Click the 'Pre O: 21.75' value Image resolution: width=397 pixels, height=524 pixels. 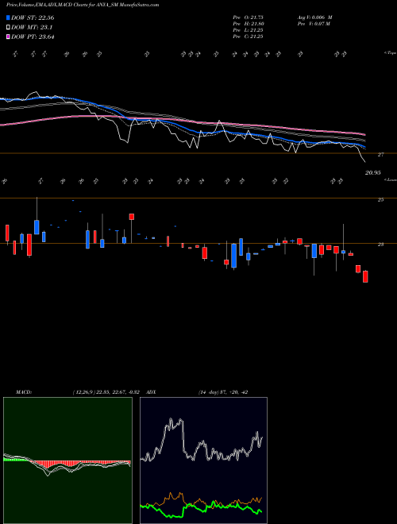[x=248, y=17]
